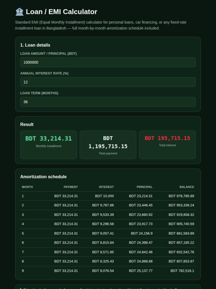Screen dimensions: 216x289
Task: Click the BDT 24,398.47 principal cell
Action: tap(141, 243)
